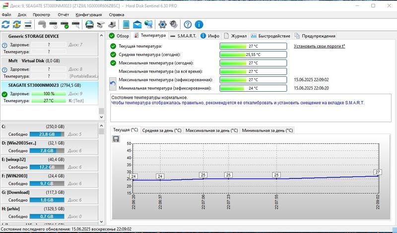Screen dimensions: 397x233
Task: Switch to the Обзор tab
Action: pyautogui.click(x=119, y=36)
